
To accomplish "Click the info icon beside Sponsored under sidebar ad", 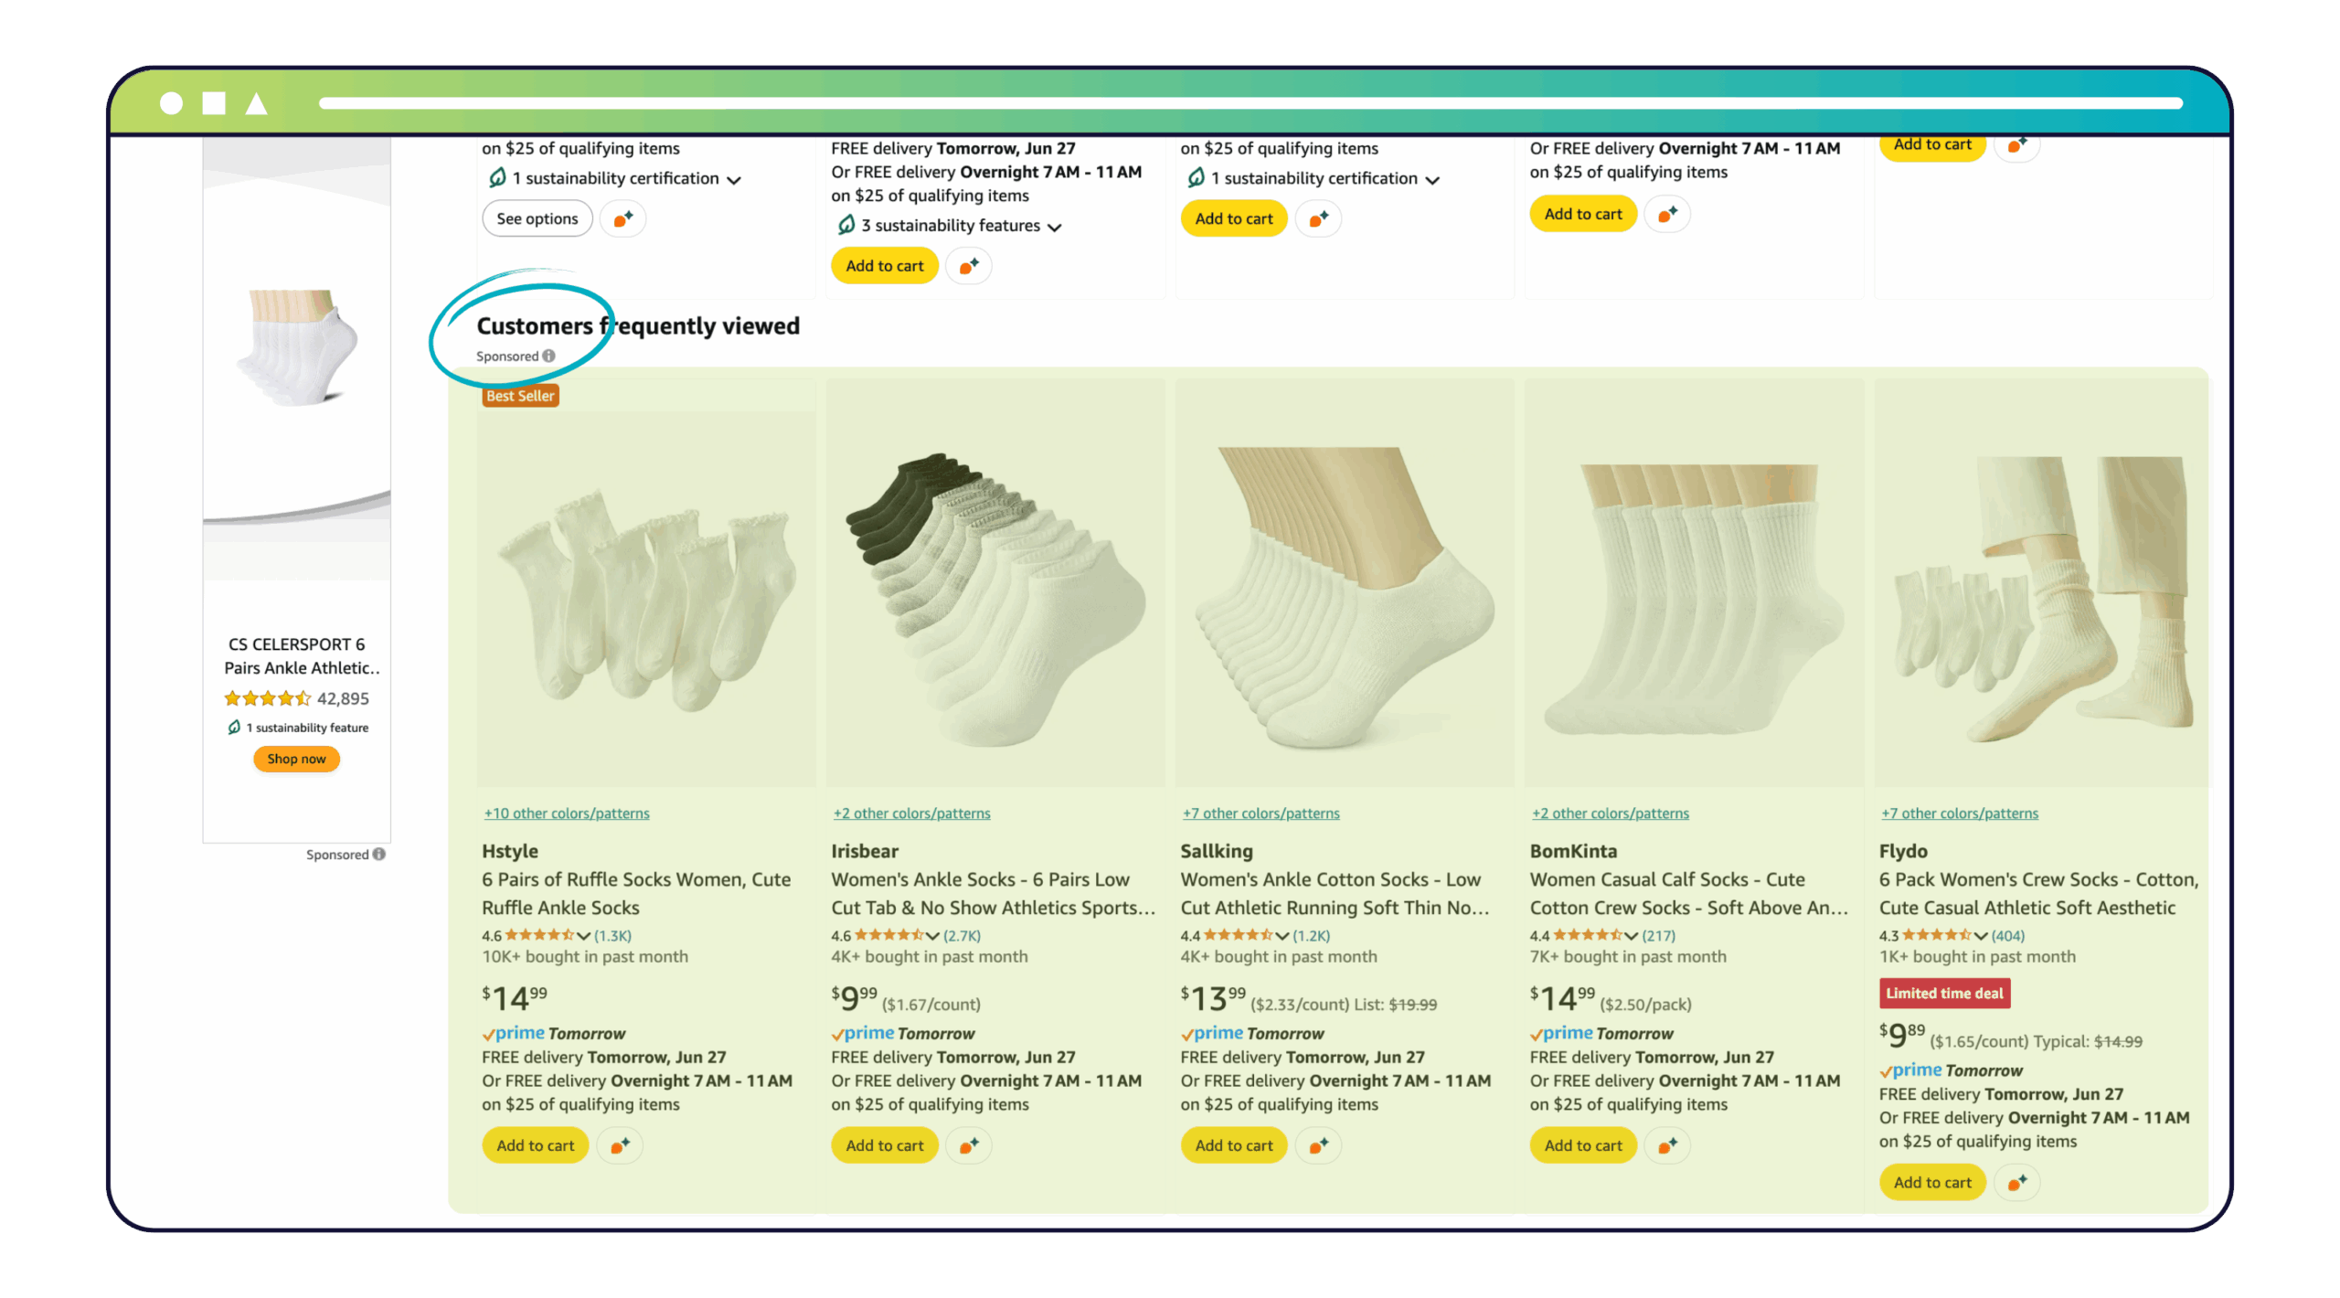I will 379,855.
